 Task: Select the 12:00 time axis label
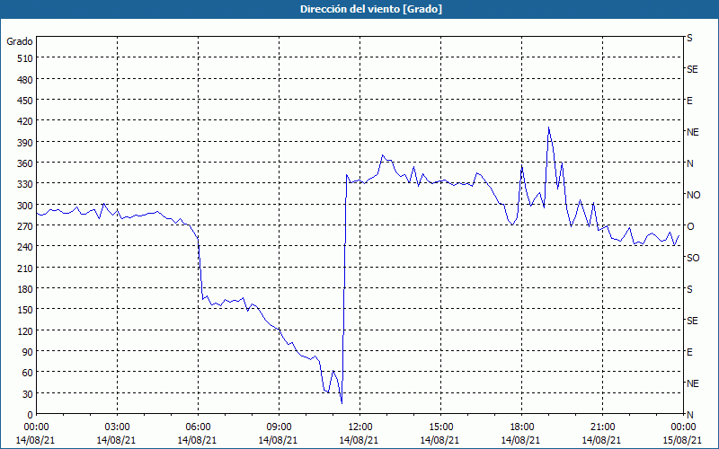click(359, 427)
